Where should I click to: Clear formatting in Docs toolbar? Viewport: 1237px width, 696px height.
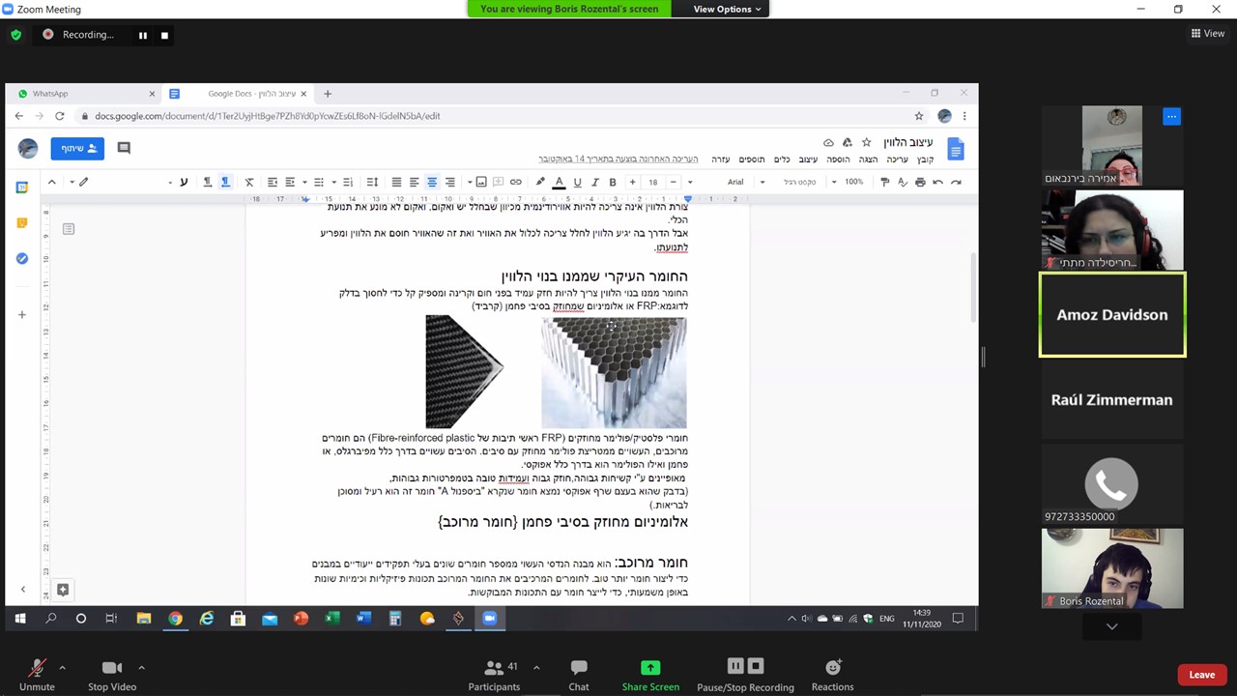pos(249,182)
